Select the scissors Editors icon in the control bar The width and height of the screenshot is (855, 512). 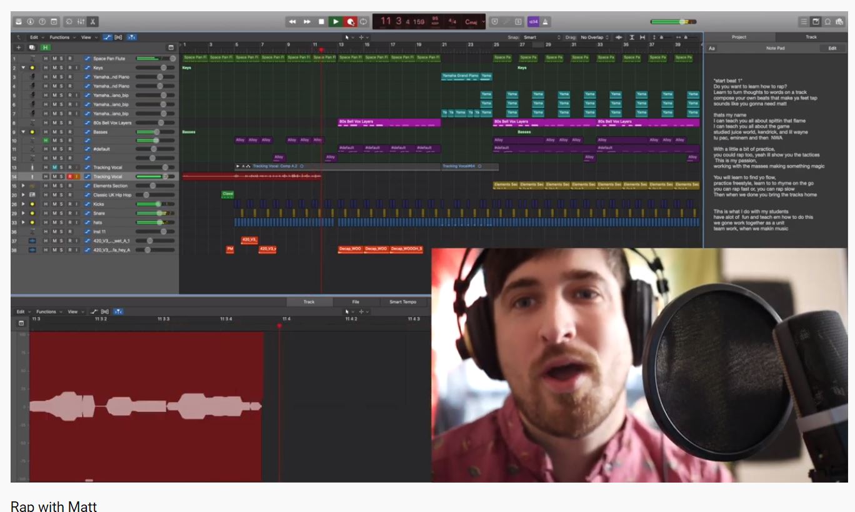pos(92,22)
